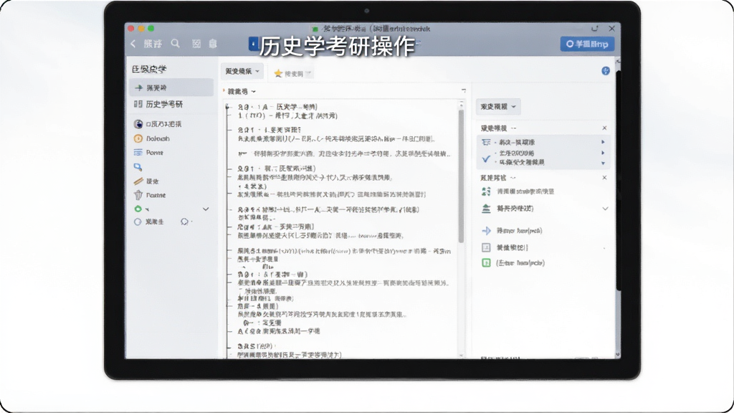The height and width of the screenshot is (413, 734).
Task: Click the green circle icon in the sidebar
Action: (x=138, y=209)
